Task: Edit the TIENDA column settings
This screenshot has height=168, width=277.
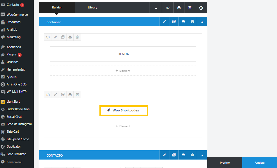Action: pyautogui.click(x=55, y=37)
